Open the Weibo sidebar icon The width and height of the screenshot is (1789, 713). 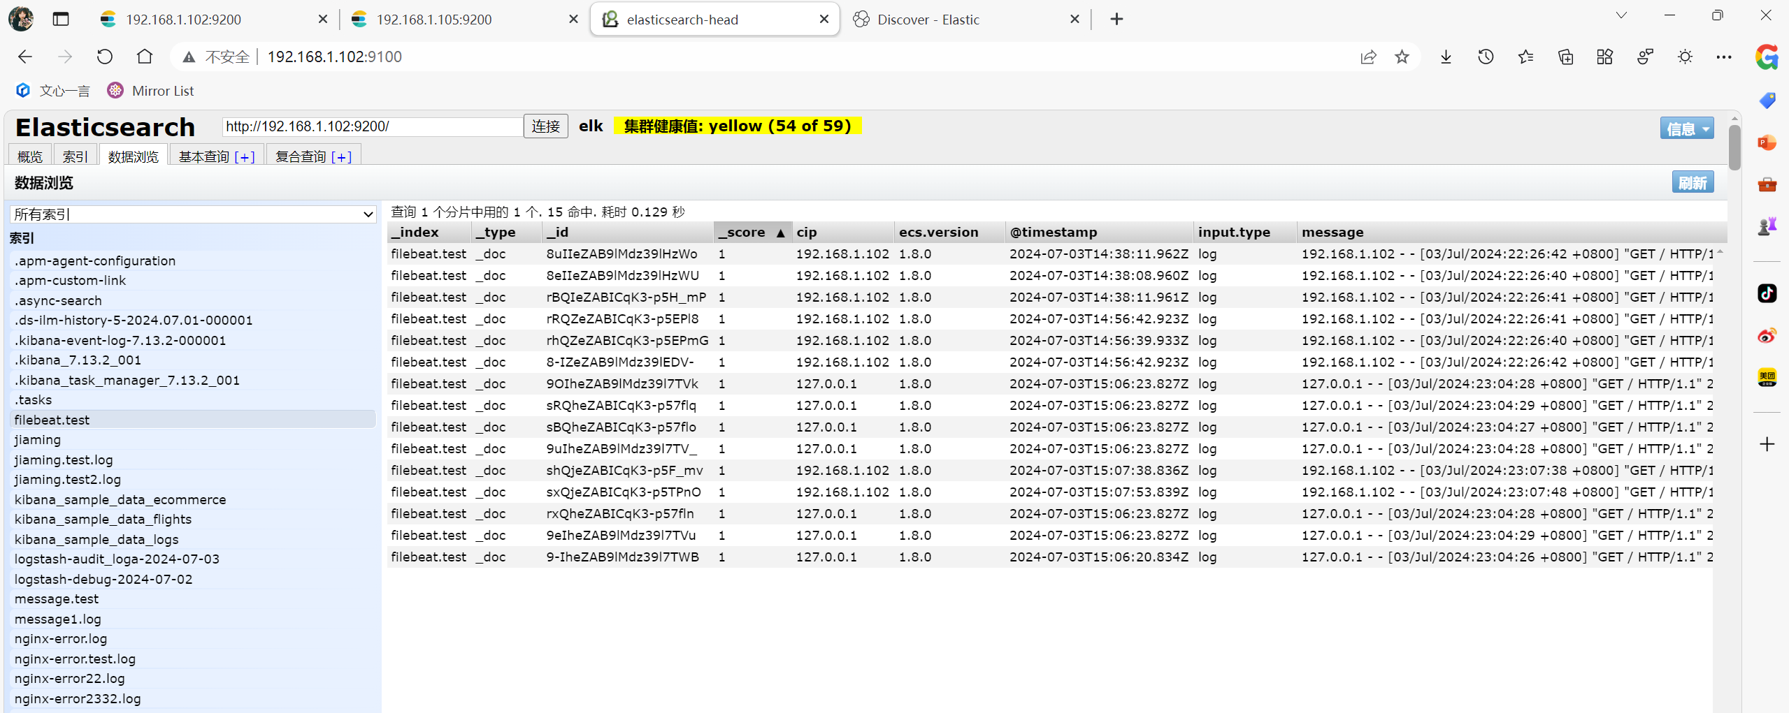coord(1767,336)
